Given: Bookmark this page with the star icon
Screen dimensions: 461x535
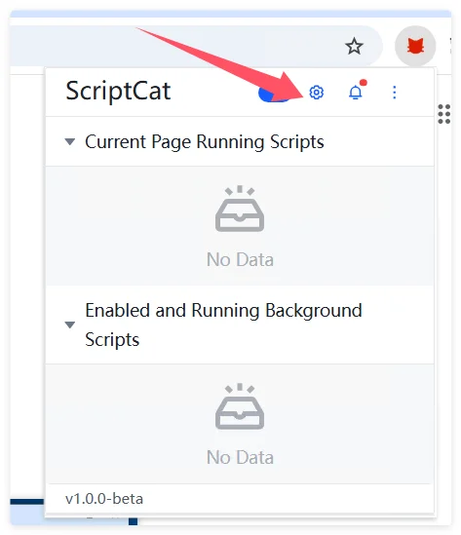Looking at the screenshot, I should tap(354, 46).
